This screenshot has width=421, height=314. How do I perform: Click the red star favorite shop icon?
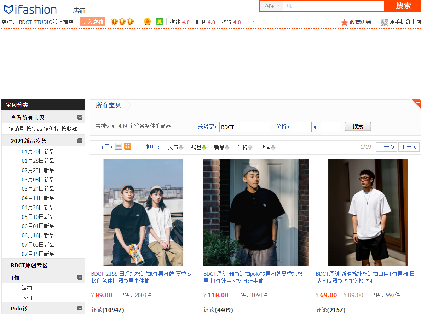344,22
